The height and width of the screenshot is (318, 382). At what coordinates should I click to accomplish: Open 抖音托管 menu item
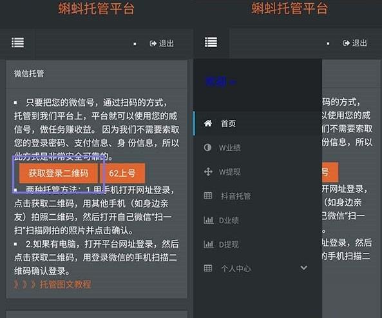[258, 196]
